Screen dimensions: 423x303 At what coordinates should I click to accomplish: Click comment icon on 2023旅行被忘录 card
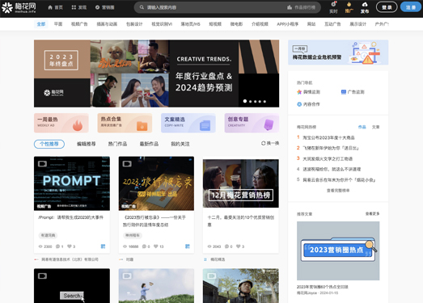click(x=144, y=246)
